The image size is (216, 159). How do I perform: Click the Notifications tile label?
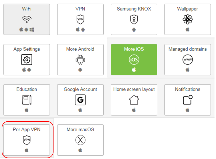[x=187, y=89]
